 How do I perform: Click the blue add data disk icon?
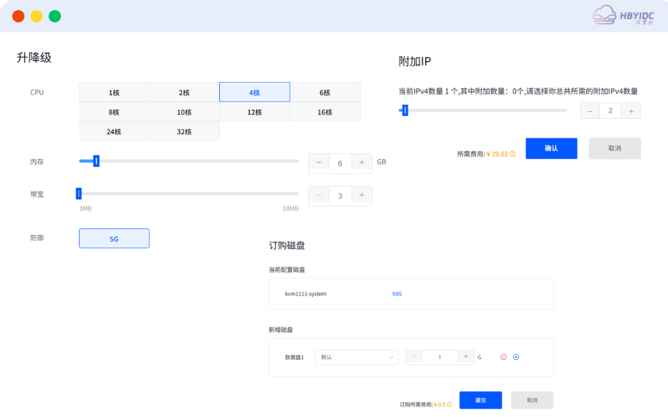point(516,357)
